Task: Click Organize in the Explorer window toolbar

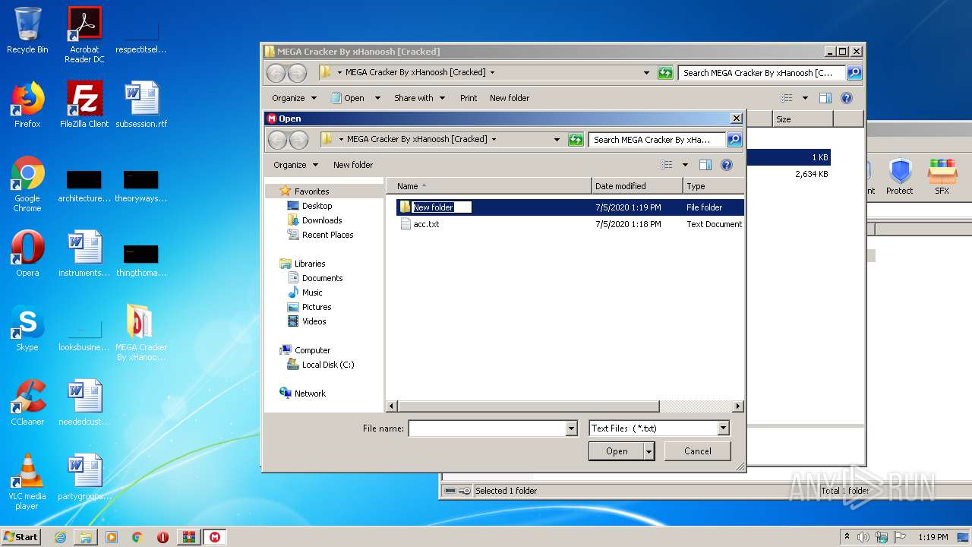Action: pyautogui.click(x=294, y=98)
